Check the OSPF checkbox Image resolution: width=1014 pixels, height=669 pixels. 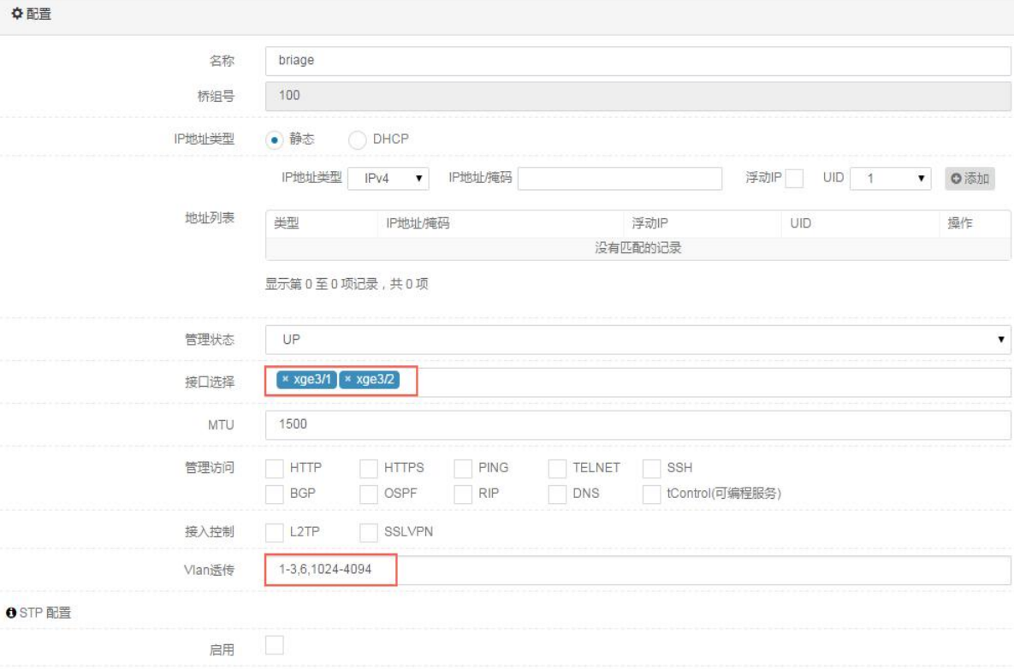click(x=369, y=494)
